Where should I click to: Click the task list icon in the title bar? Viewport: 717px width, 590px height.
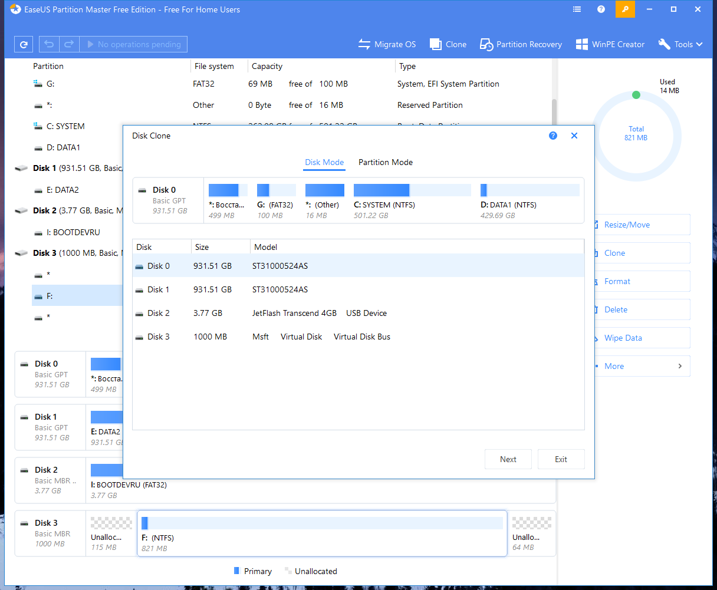click(577, 9)
